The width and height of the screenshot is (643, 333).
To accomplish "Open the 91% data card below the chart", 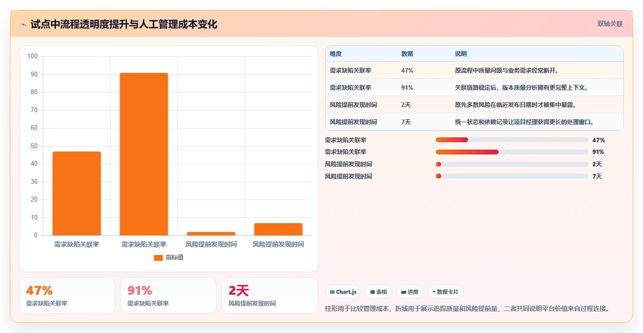I will (x=168, y=295).
